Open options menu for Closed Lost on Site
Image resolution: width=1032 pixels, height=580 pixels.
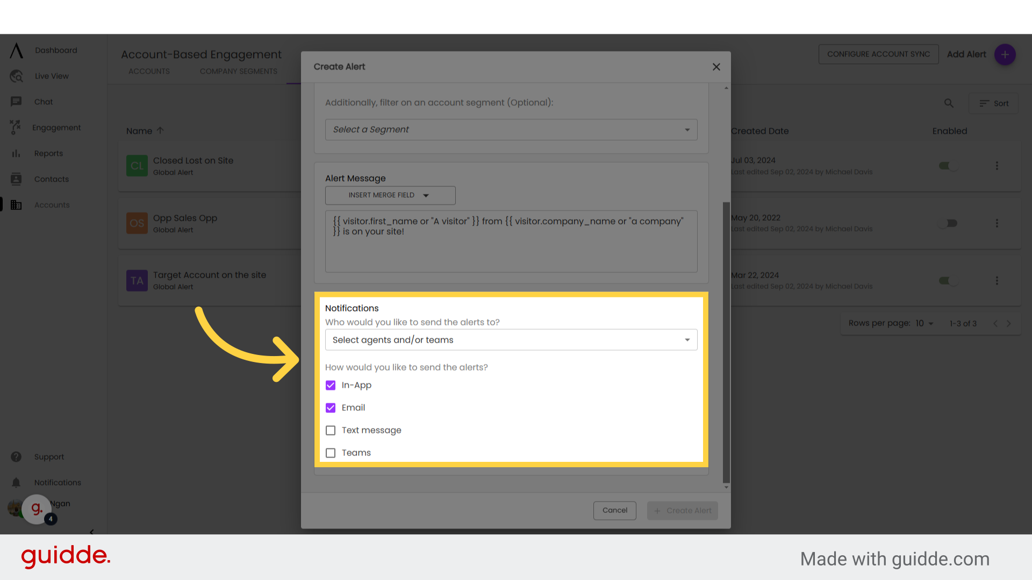[997, 166]
